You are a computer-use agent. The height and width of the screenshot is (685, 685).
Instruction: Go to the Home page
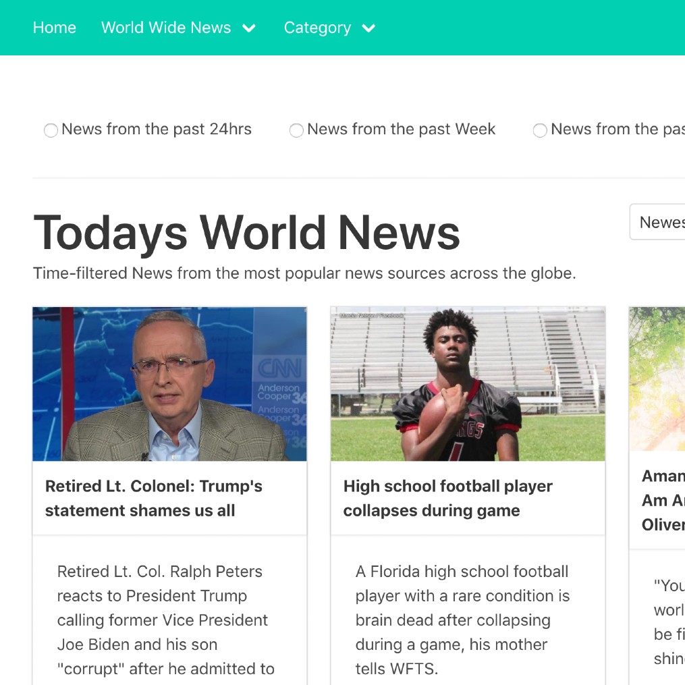pyautogui.click(x=55, y=28)
